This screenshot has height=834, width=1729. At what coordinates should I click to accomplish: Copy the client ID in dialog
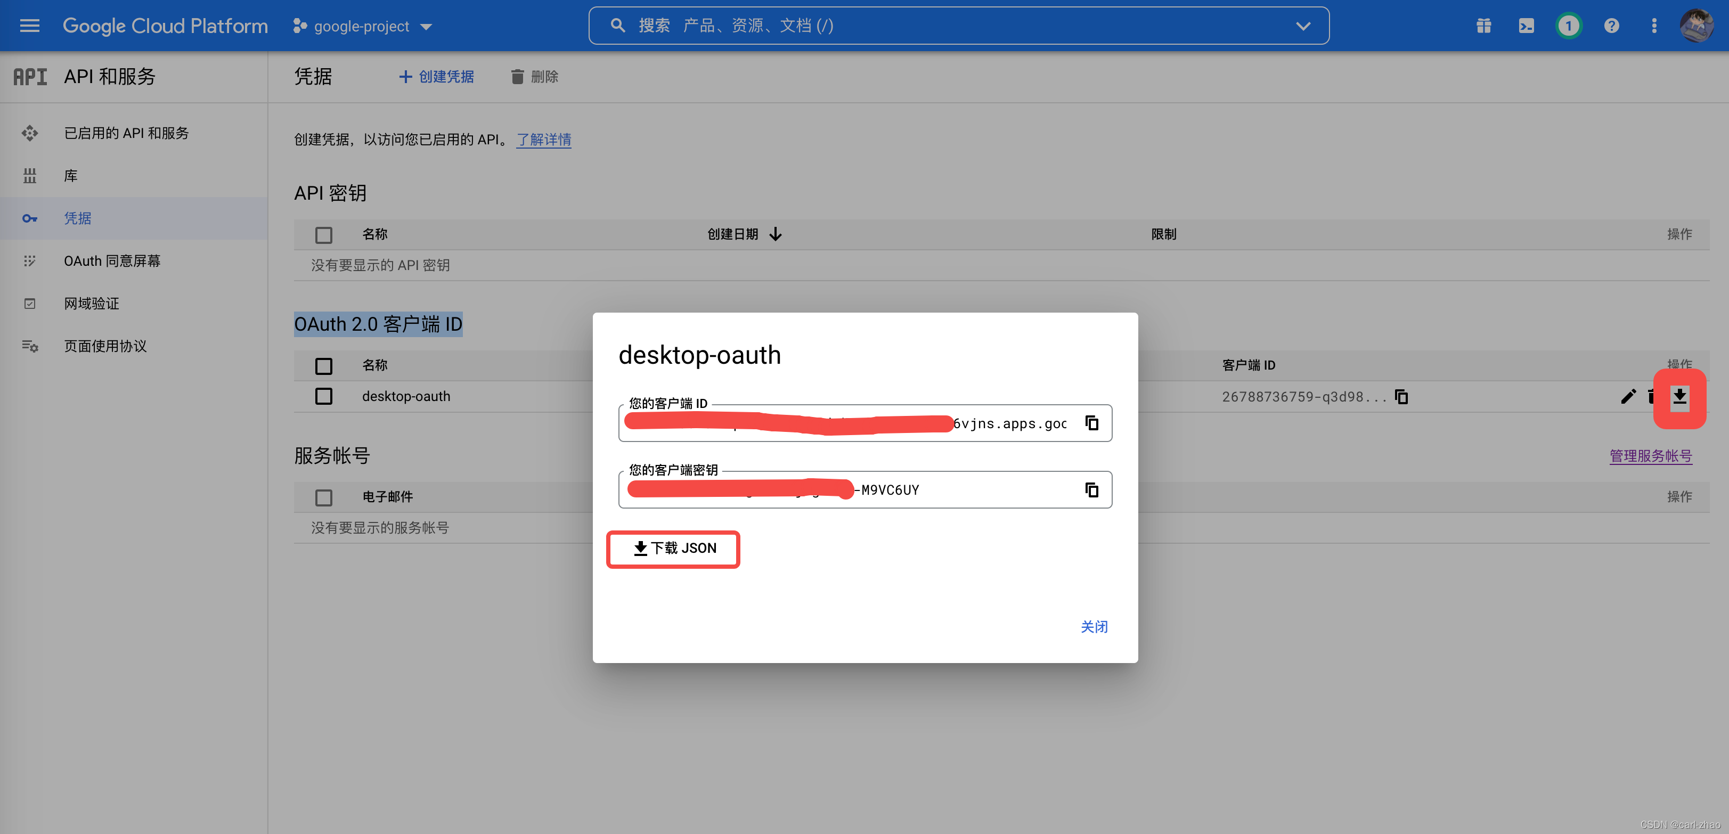click(1091, 423)
